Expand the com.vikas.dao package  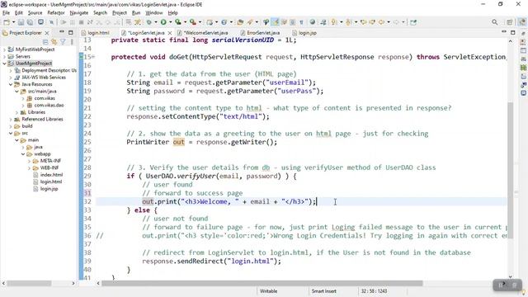[x=23, y=106]
